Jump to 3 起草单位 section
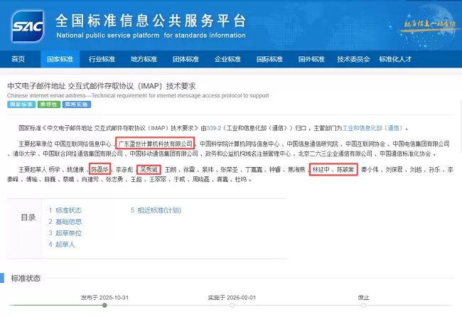Screen dimensions: 462x317 coord(65,233)
